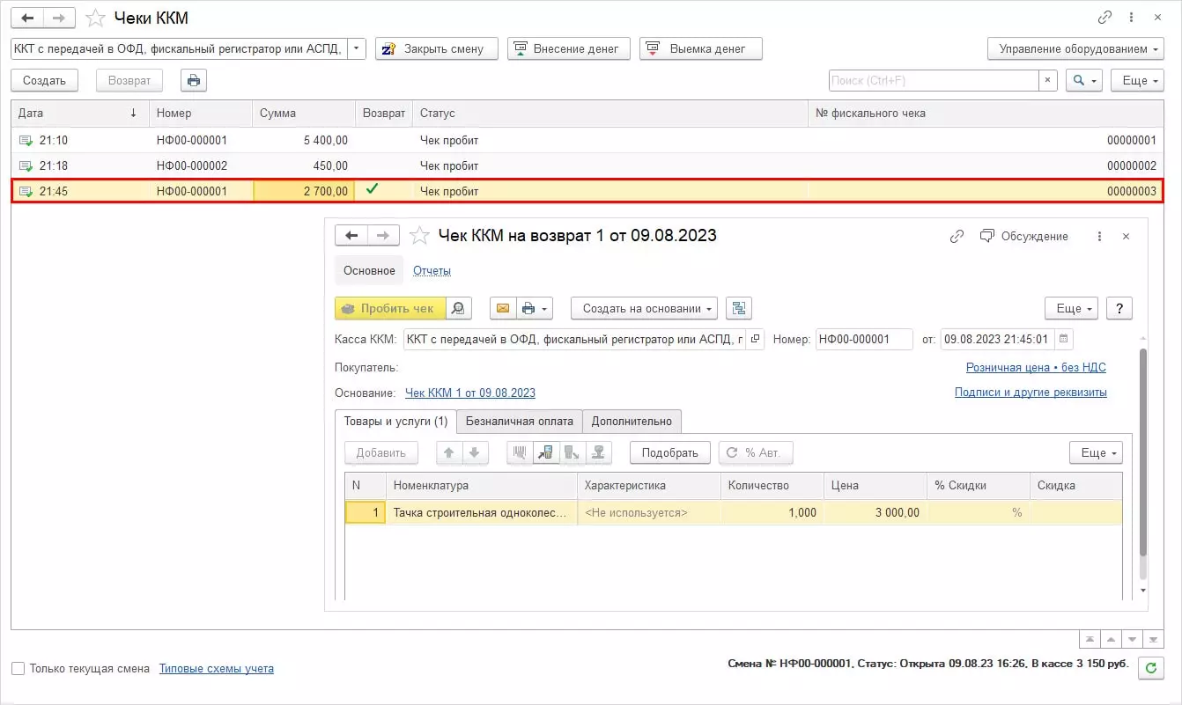The image size is (1182, 705).
Task: Jump to first row of receipt list
Action: click(1090, 639)
